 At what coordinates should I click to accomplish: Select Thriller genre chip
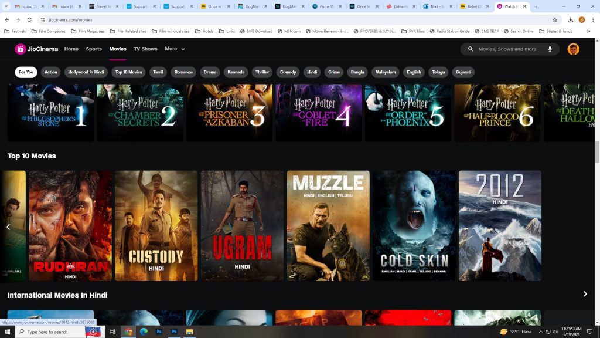262,72
